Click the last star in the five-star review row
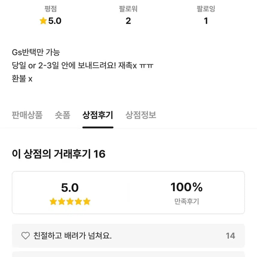This screenshot has width=257, height=257. tap(87, 202)
